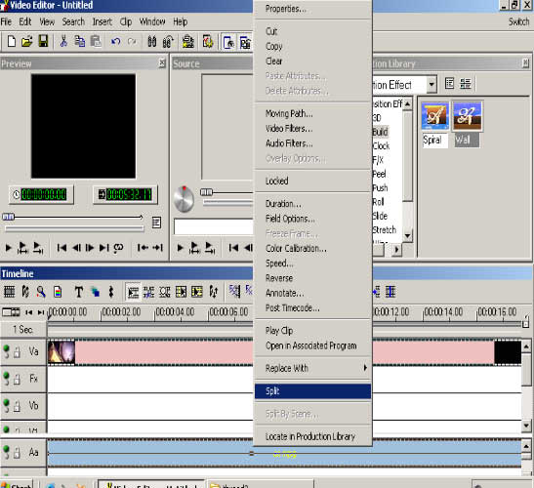The width and height of the screenshot is (534, 488).
Task: Select the Cut scissors toolbar icon
Action: [63, 42]
